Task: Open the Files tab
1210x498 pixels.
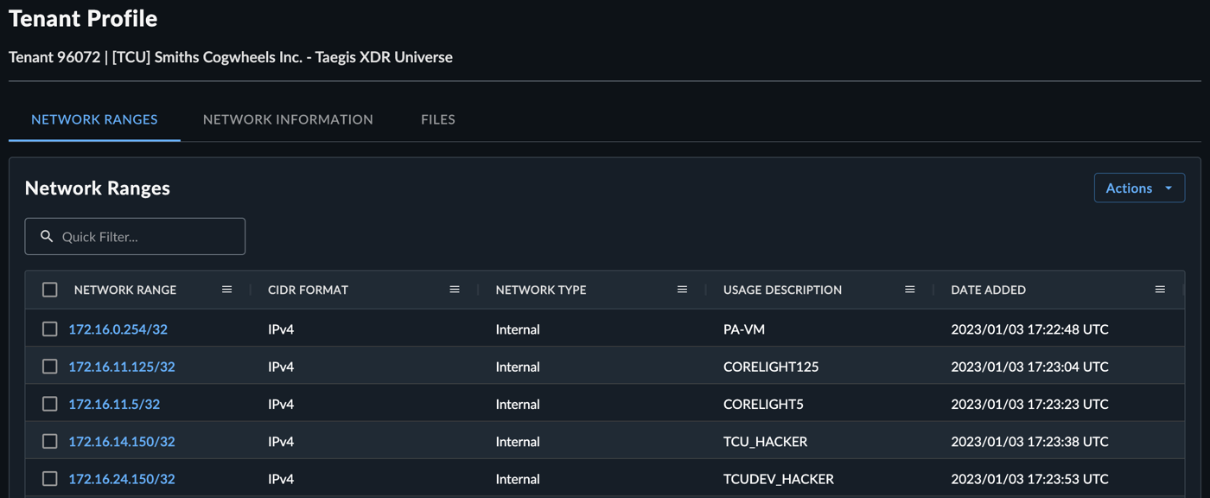Action: pos(438,119)
